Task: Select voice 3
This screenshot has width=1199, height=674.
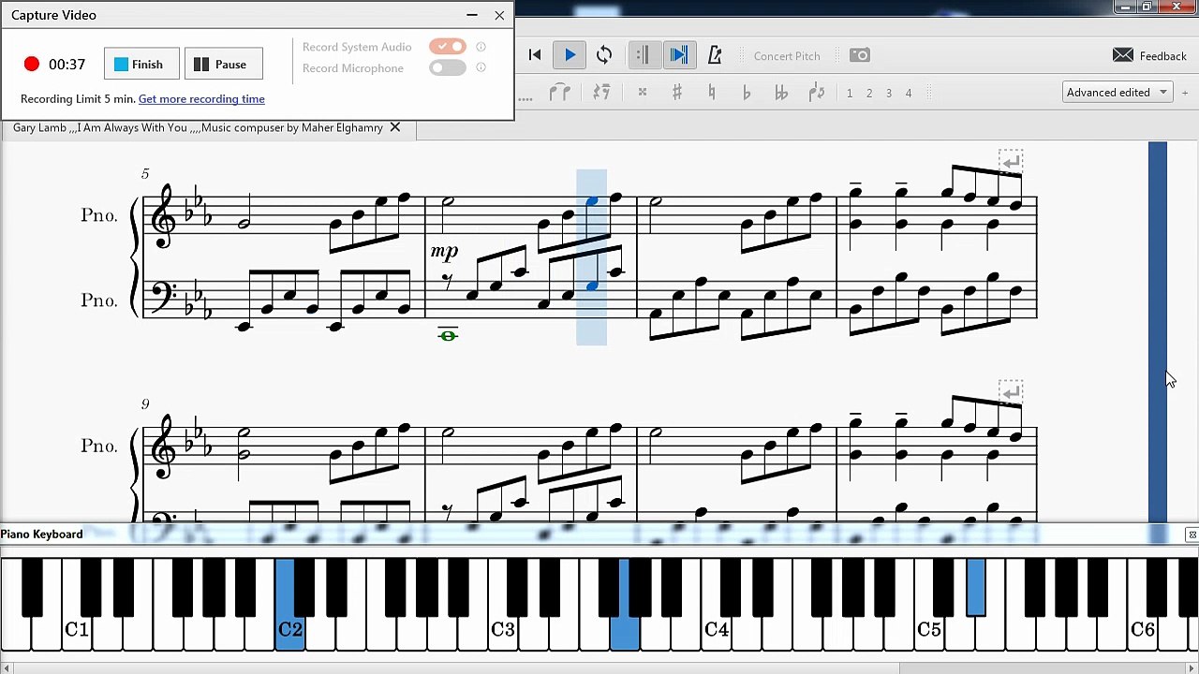Action: tap(889, 93)
